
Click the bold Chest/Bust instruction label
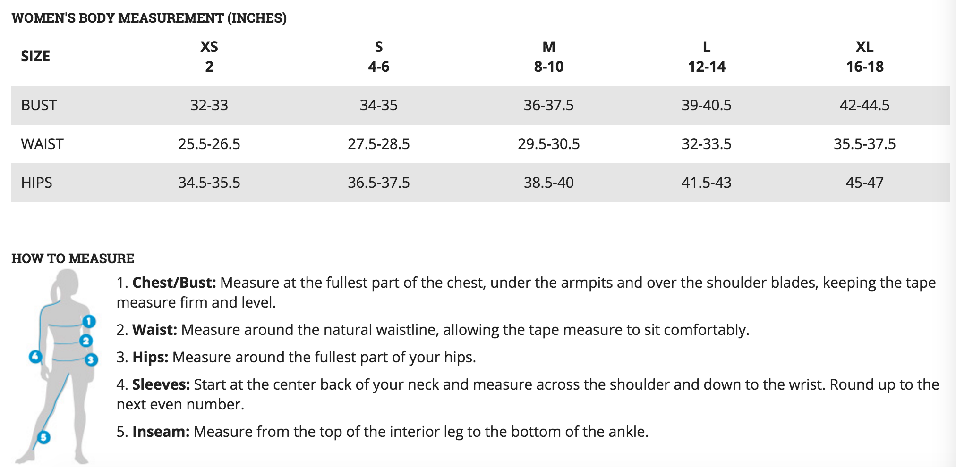tap(174, 283)
